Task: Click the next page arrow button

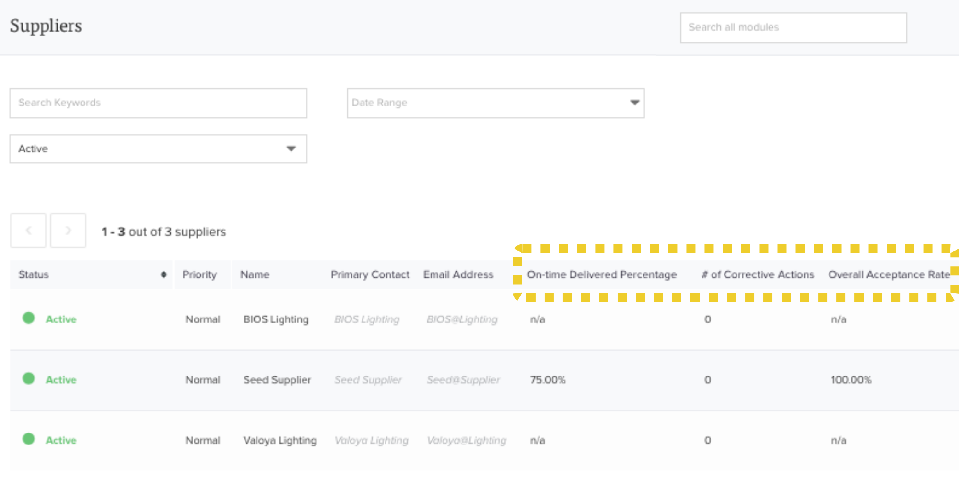Action: [x=68, y=230]
